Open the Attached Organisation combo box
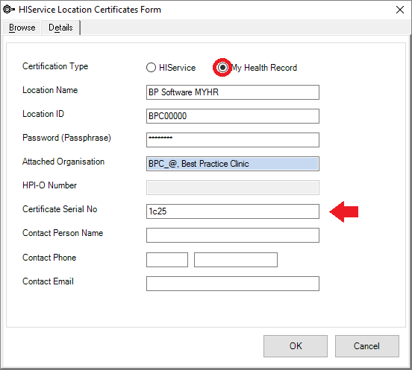This screenshot has height=370, width=412. click(233, 164)
